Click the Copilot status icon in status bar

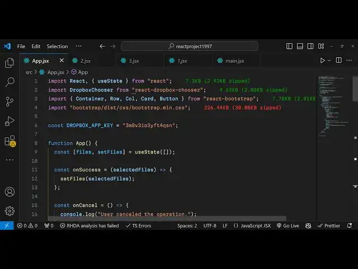point(308,225)
